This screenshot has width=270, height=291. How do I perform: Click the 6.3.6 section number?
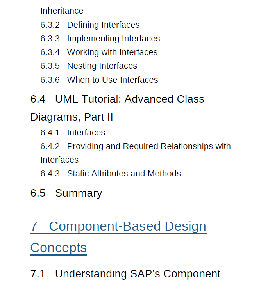pos(50,80)
